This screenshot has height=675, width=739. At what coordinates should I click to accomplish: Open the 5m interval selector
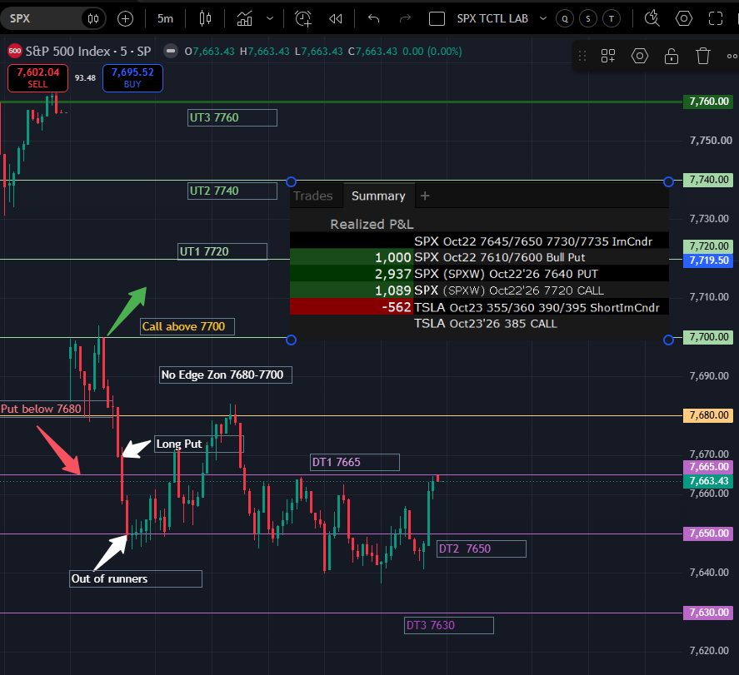[x=165, y=19]
